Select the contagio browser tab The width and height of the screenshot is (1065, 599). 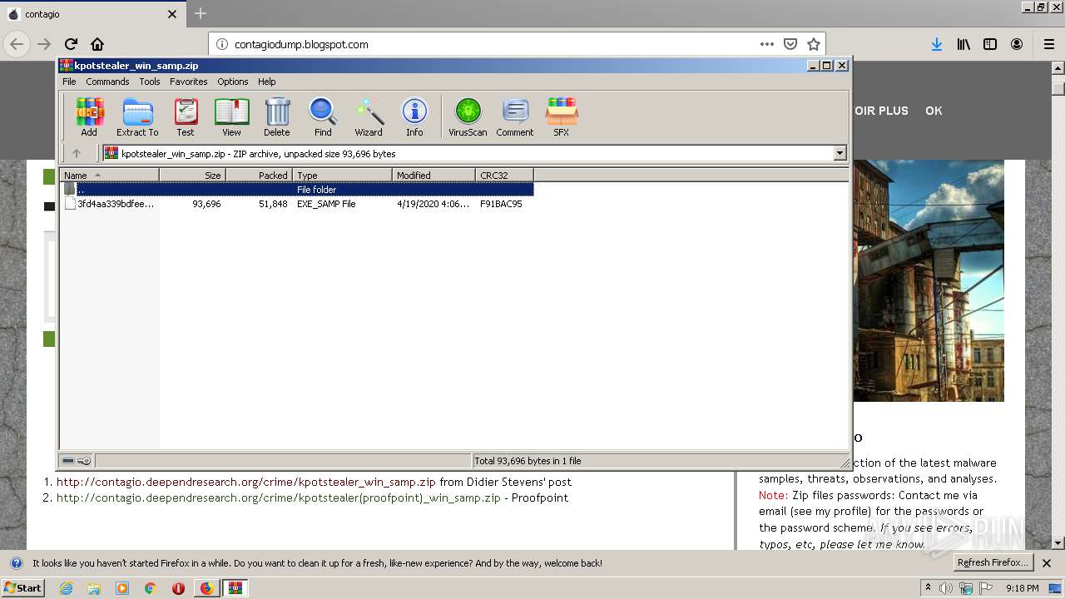[x=92, y=14]
